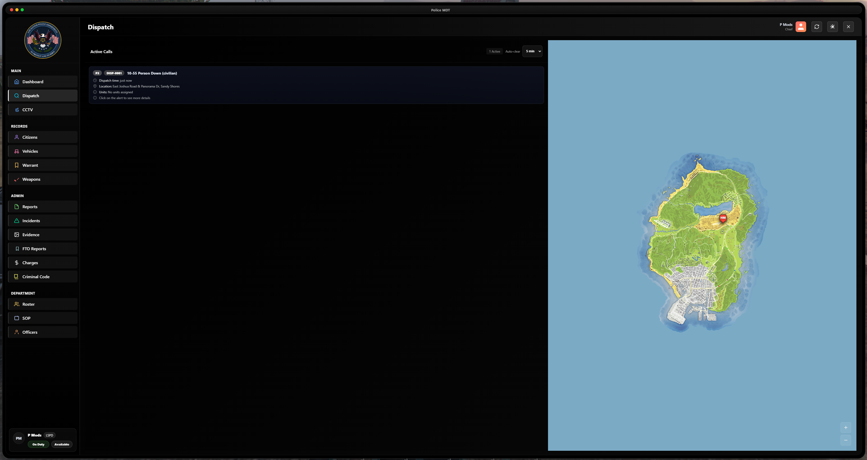Open the Evidence label in sidebar

point(31,235)
